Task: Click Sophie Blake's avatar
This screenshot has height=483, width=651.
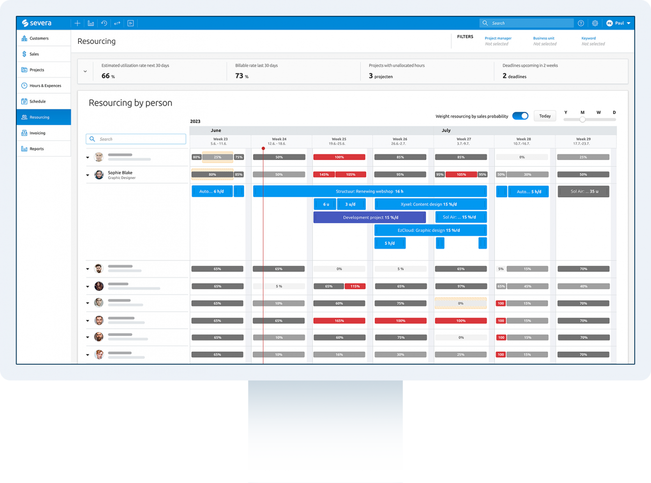Action: (99, 175)
